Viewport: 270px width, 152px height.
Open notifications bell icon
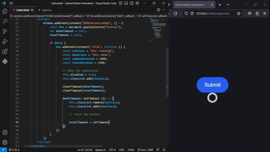click(x=164, y=150)
